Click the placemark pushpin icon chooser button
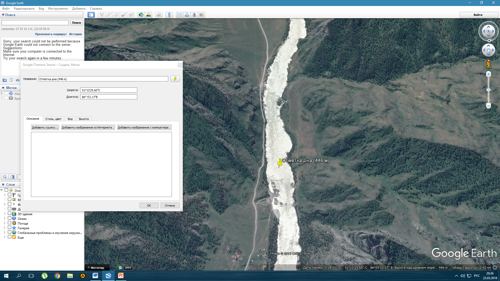500x281 pixels. coord(175,79)
